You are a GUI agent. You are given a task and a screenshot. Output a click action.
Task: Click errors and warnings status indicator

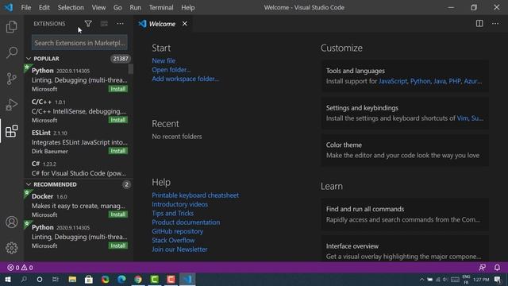(x=20, y=268)
